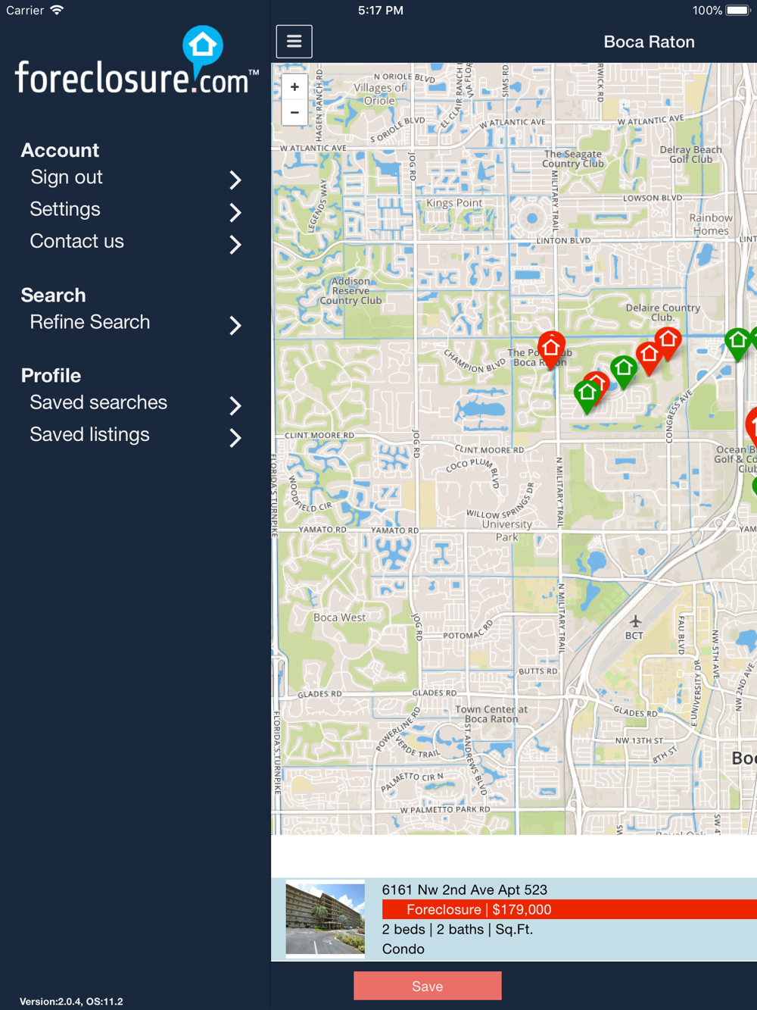Image resolution: width=757 pixels, height=1010 pixels.
Task: Choose Sign out from the Account menu
Action: [x=67, y=177]
